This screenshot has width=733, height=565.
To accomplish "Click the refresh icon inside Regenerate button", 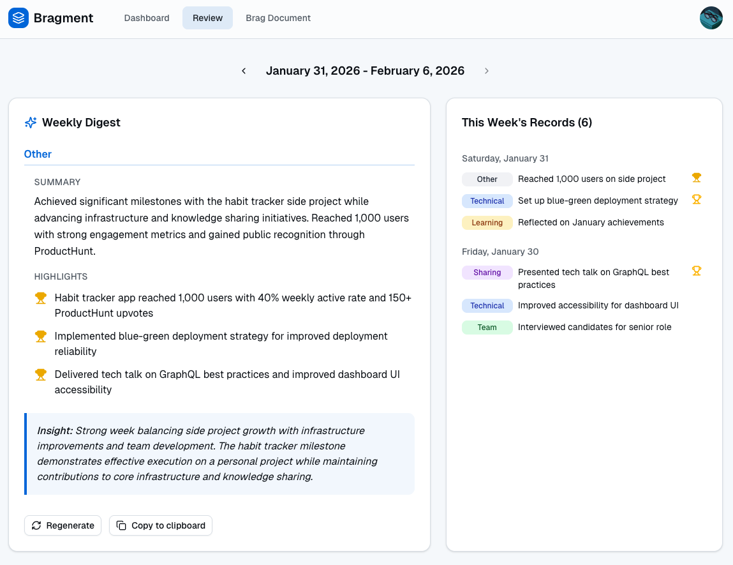I will click(x=36, y=525).
